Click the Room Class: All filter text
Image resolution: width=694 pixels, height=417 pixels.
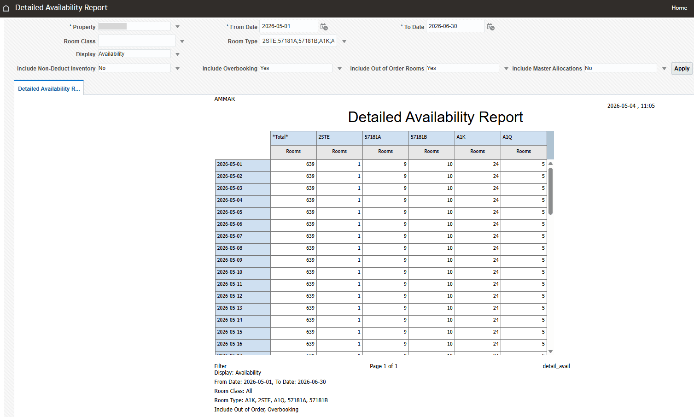[x=233, y=391]
